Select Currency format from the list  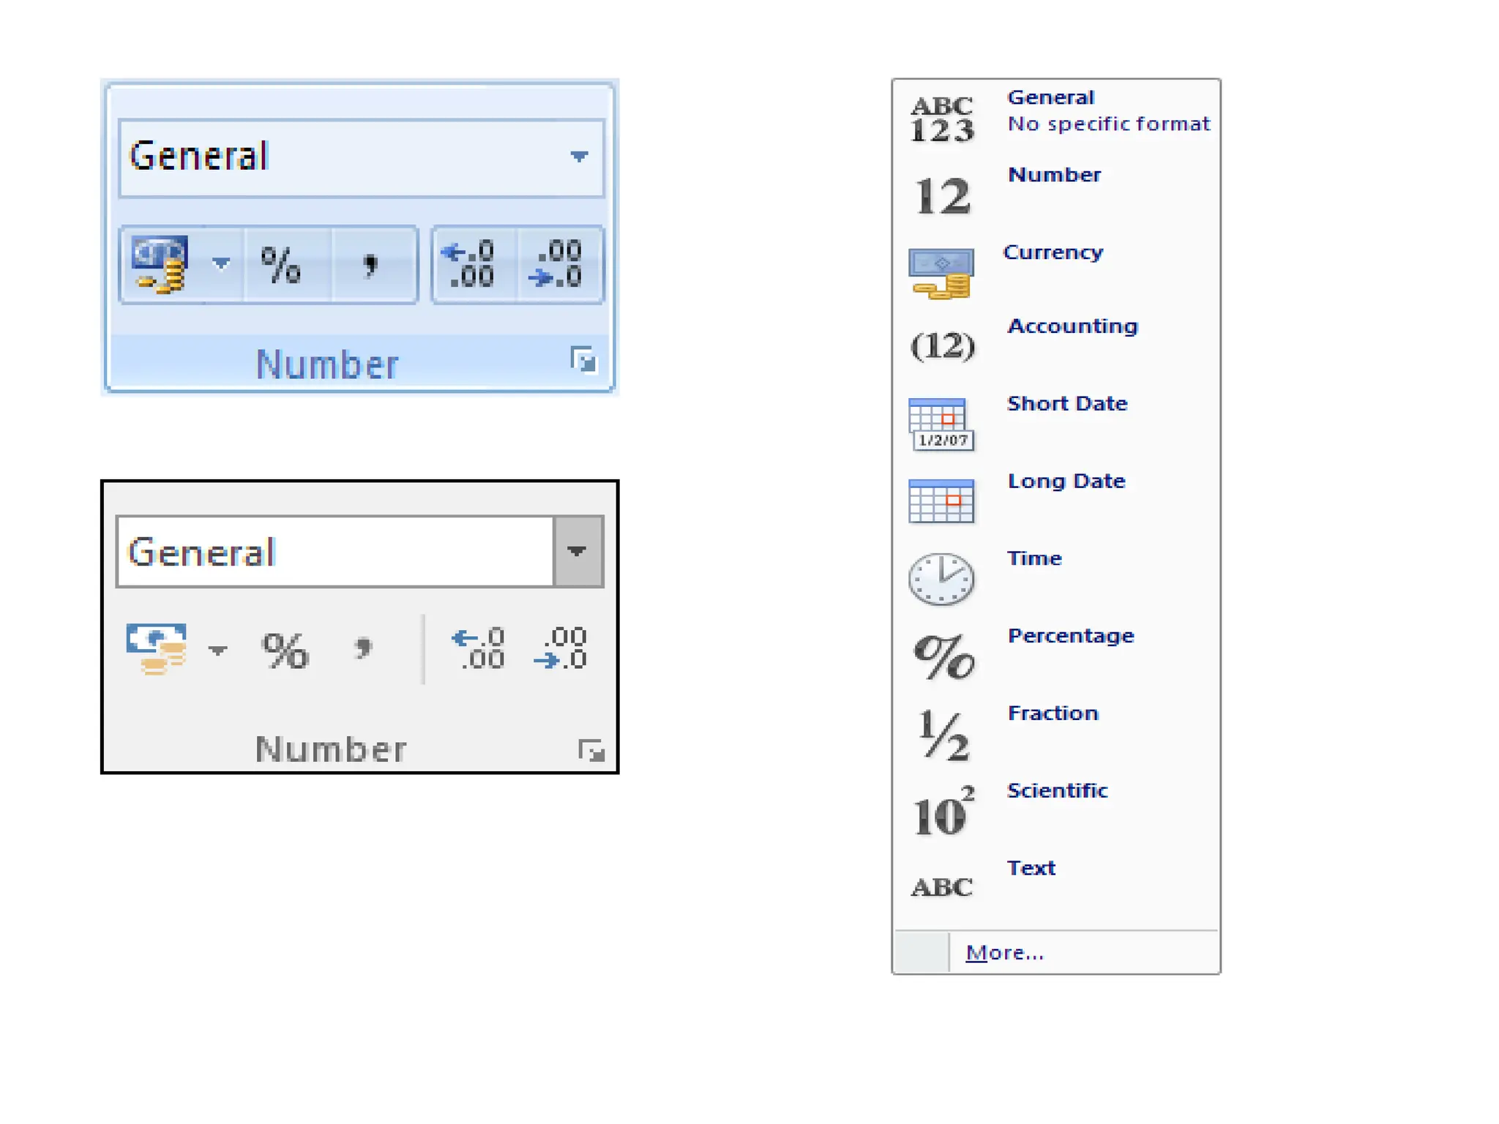[1053, 253]
